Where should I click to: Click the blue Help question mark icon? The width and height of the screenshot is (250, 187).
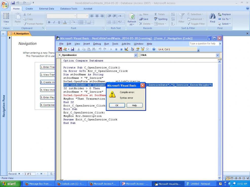(154, 49)
